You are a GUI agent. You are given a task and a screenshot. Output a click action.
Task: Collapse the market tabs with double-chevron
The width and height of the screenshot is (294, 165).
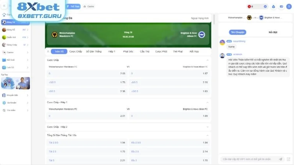(48, 51)
